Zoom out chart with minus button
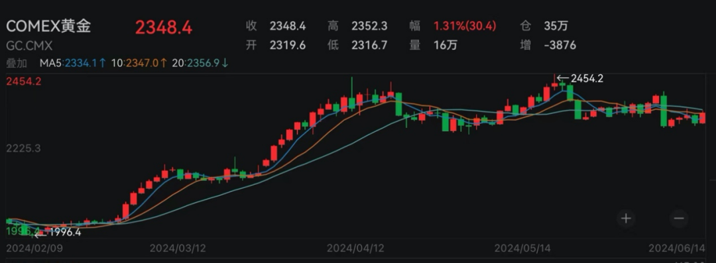The image size is (716, 263). pos(679,218)
